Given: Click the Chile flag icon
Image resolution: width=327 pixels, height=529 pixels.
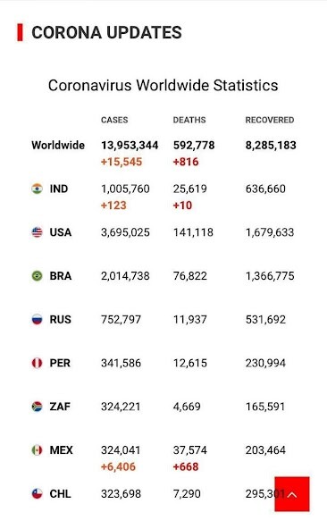Looking at the screenshot, I should [x=38, y=493].
